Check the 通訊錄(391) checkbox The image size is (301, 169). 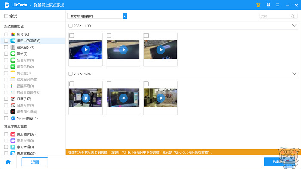click(6, 47)
